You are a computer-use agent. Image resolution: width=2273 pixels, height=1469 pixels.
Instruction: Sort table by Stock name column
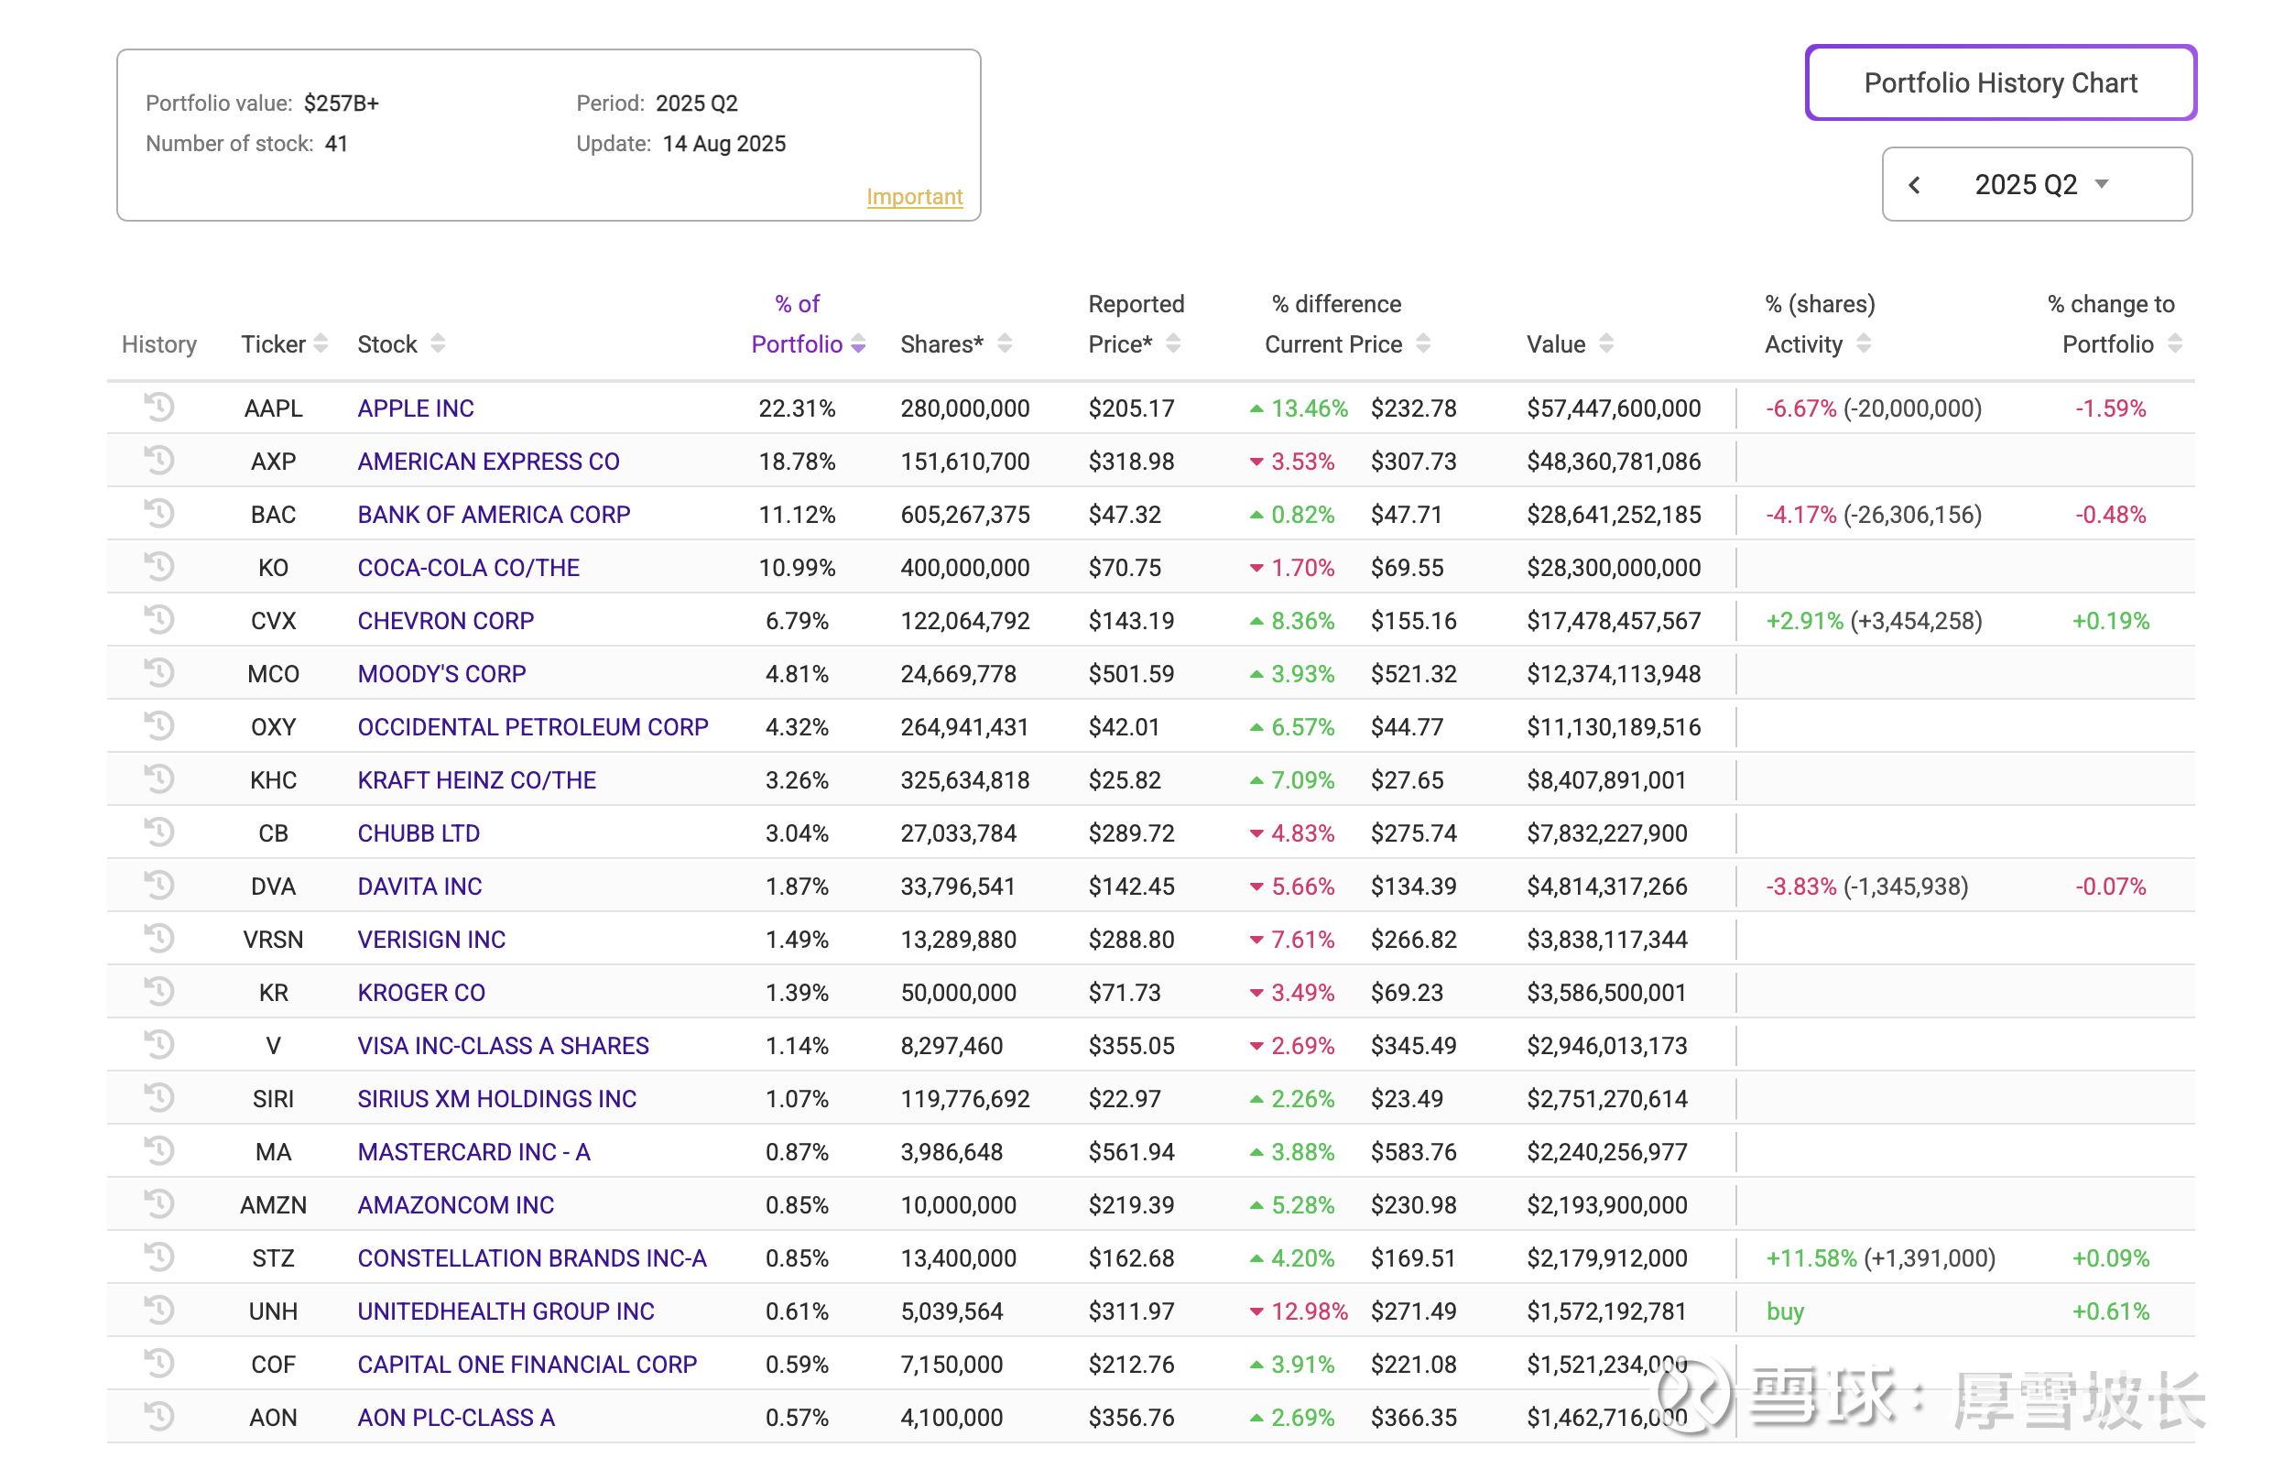[x=400, y=344]
